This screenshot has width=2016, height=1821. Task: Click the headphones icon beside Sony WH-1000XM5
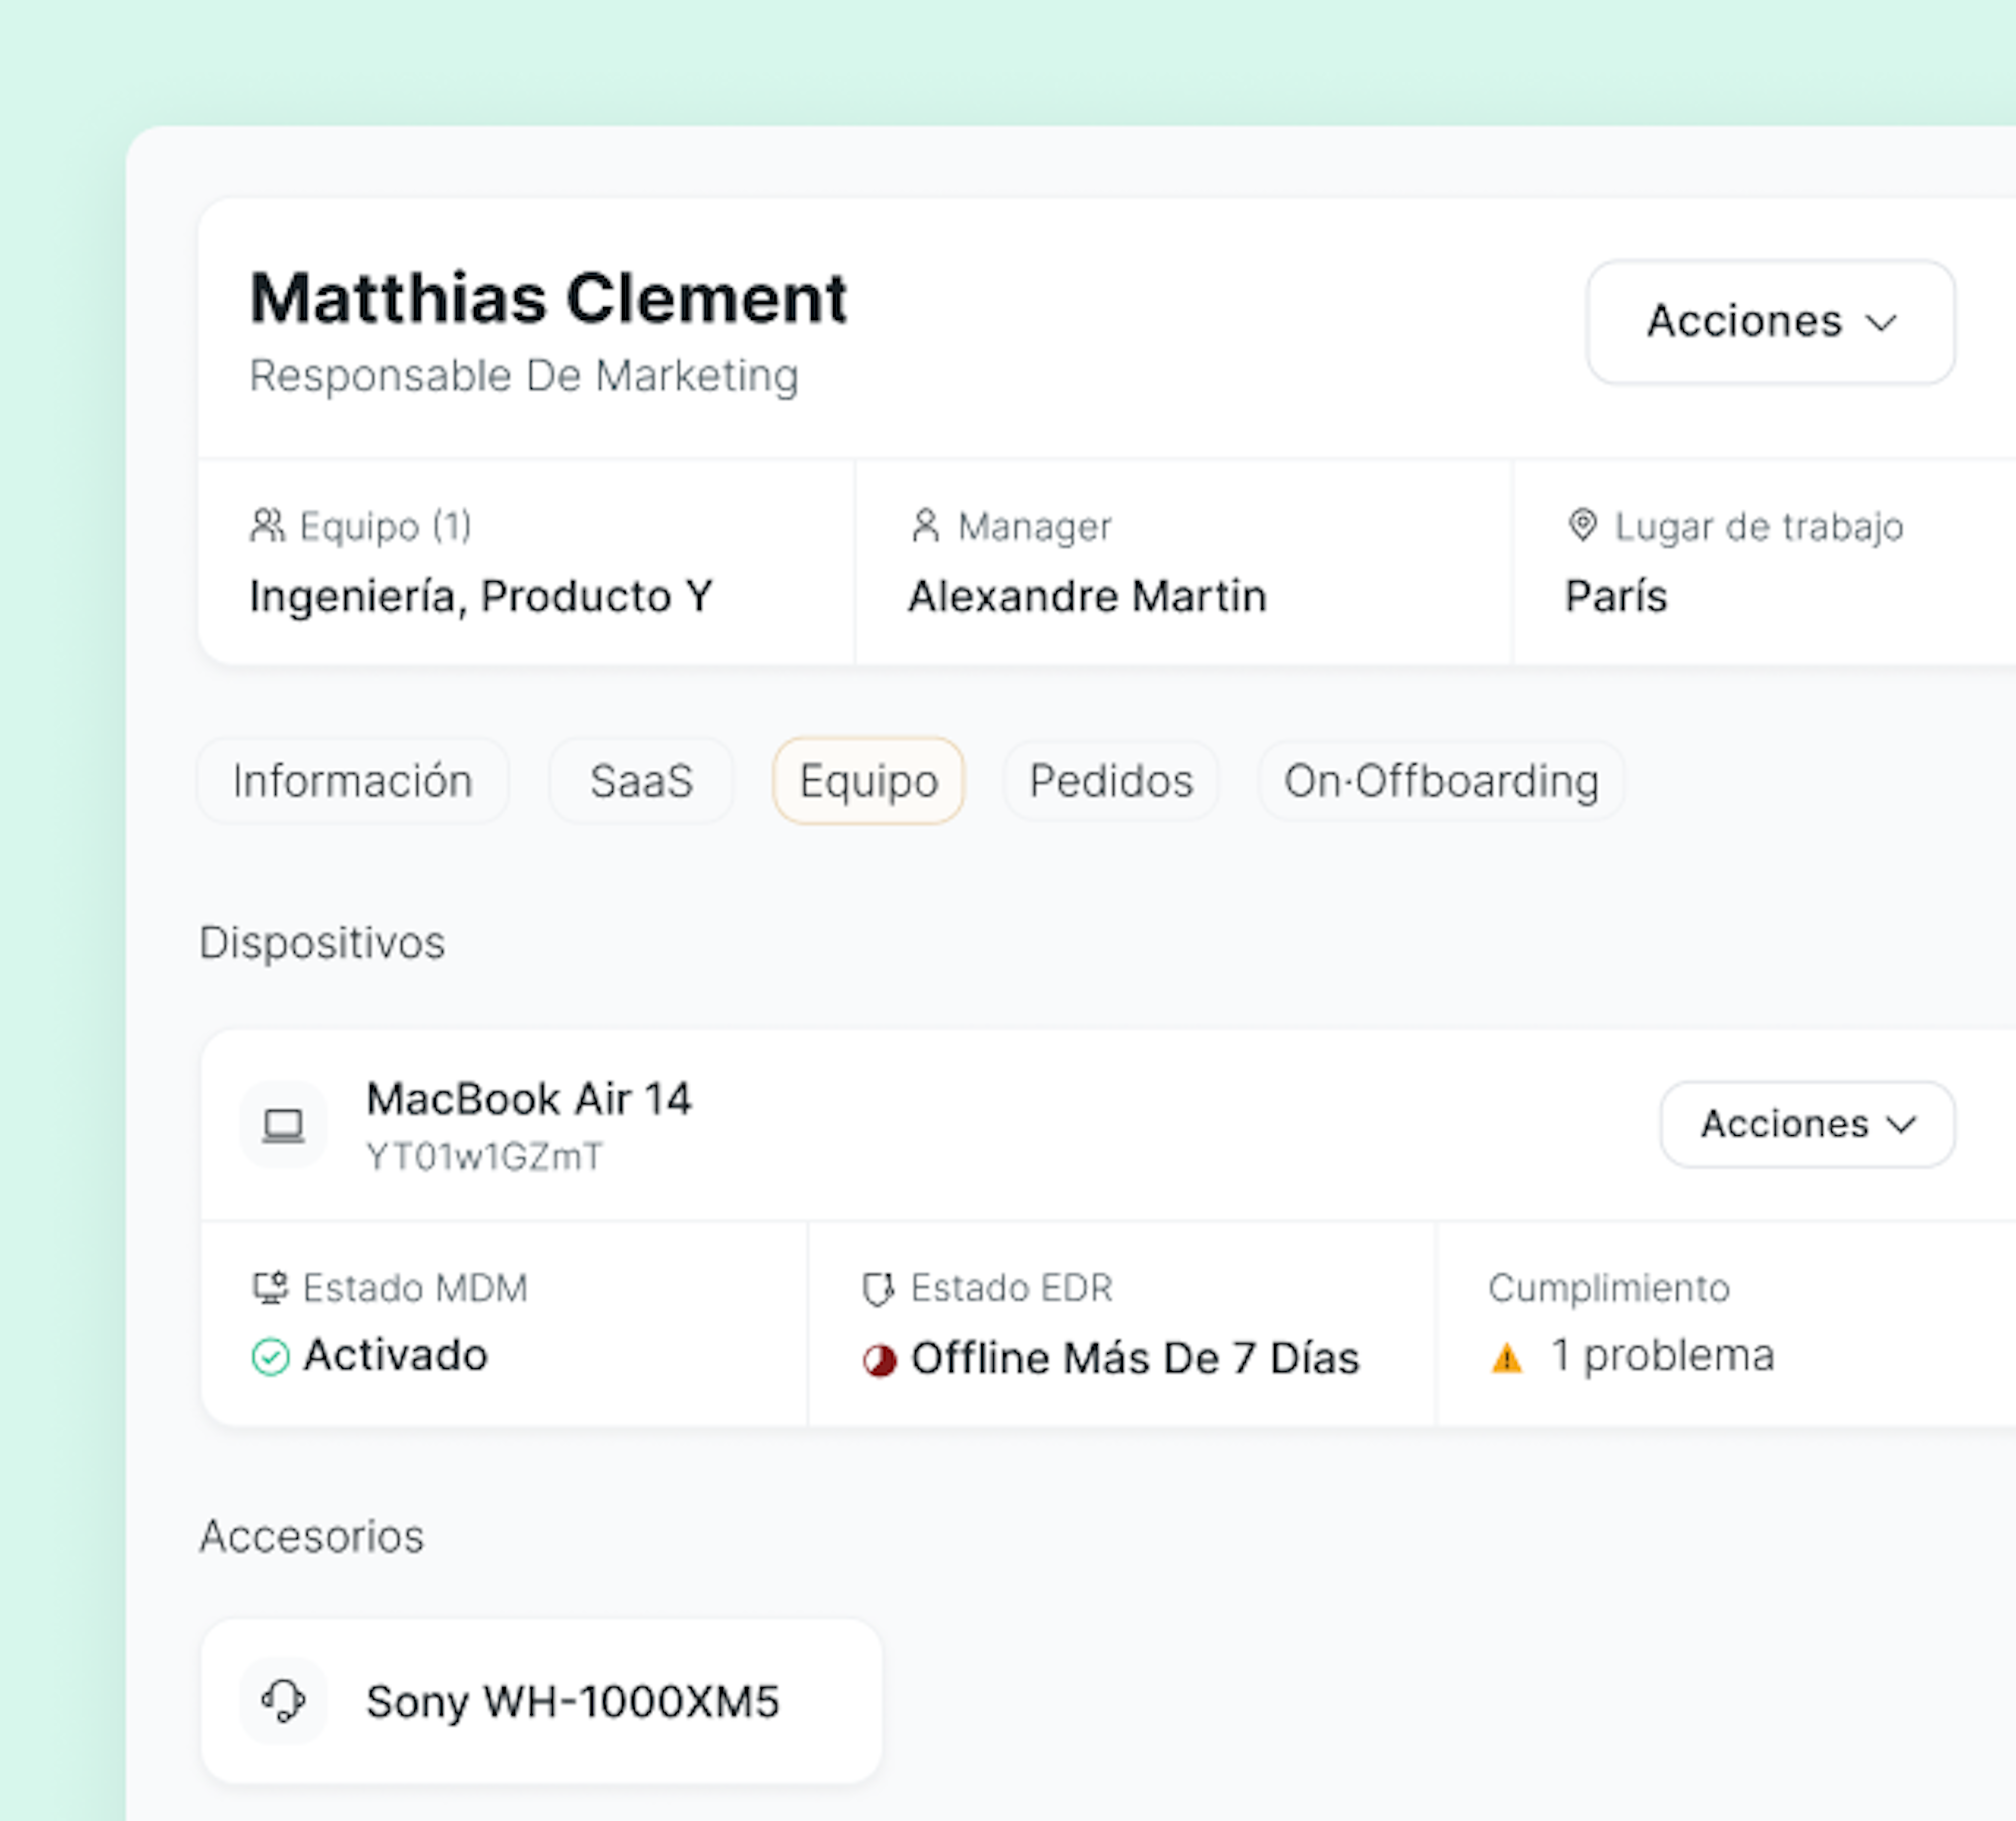(x=283, y=1700)
